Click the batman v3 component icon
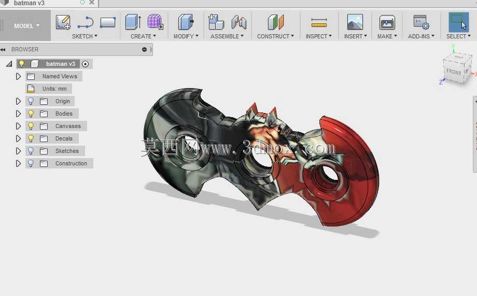The image size is (477, 296). [34, 64]
